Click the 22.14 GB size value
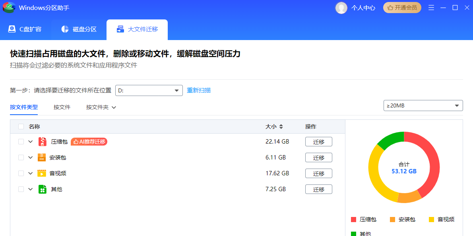This screenshot has width=473, height=236. coord(277,142)
